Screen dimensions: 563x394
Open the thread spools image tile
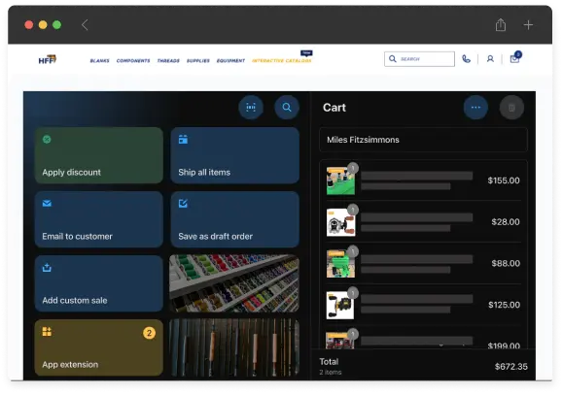point(234,283)
